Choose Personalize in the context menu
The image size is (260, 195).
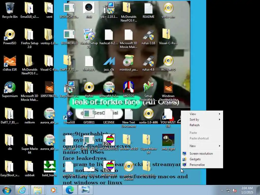click(202, 165)
